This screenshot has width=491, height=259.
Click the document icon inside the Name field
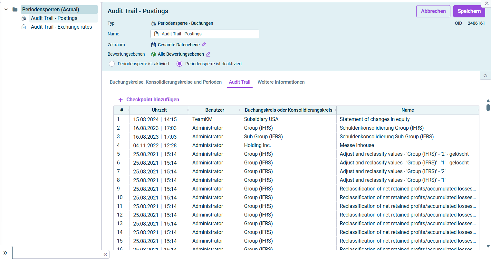tap(156, 34)
